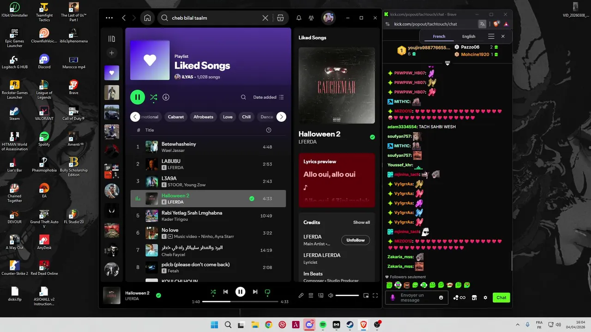Close the translate popup
The image size is (591, 332).
click(x=503, y=36)
